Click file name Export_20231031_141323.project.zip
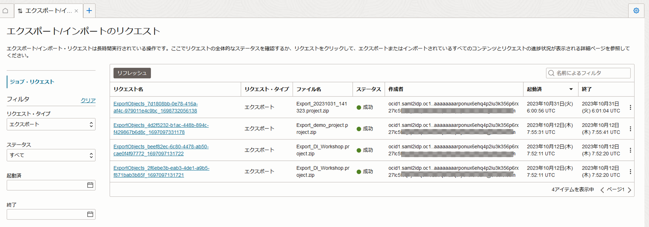The width and height of the screenshot is (649, 227). click(x=322, y=107)
